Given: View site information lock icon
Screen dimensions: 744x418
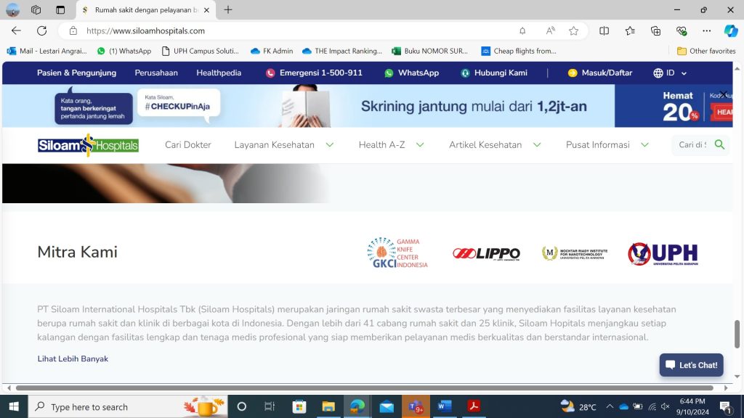Looking at the screenshot, I should [x=73, y=30].
